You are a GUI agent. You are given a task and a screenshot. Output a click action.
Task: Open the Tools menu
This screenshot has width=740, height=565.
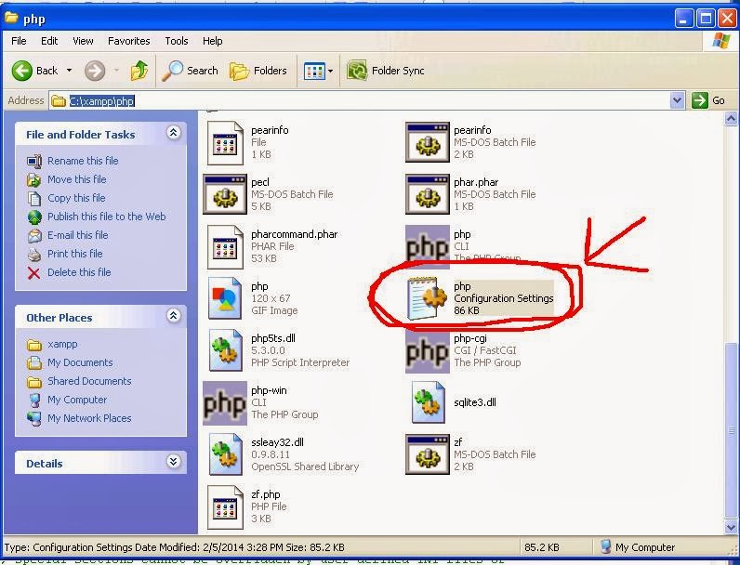(x=176, y=41)
